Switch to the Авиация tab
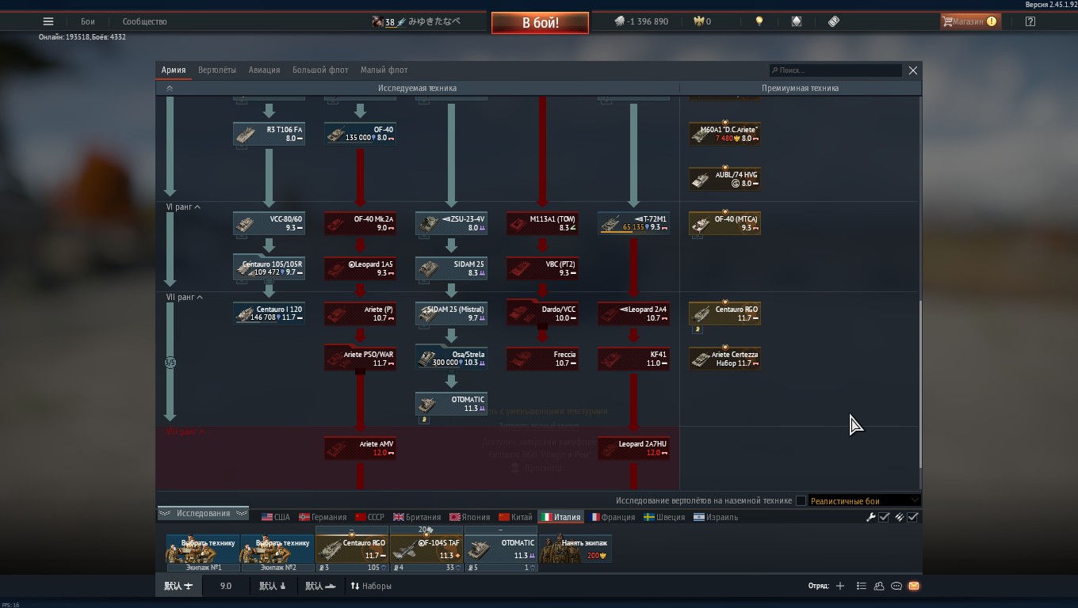1078x608 pixels. [x=264, y=70]
